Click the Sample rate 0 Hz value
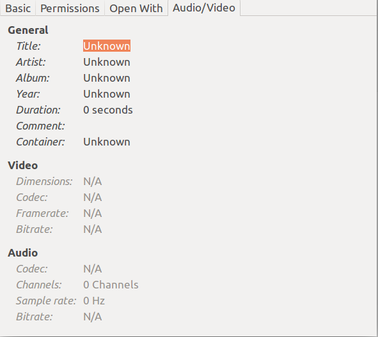The width and height of the screenshot is (378, 337). pyautogui.click(x=94, y=301)
